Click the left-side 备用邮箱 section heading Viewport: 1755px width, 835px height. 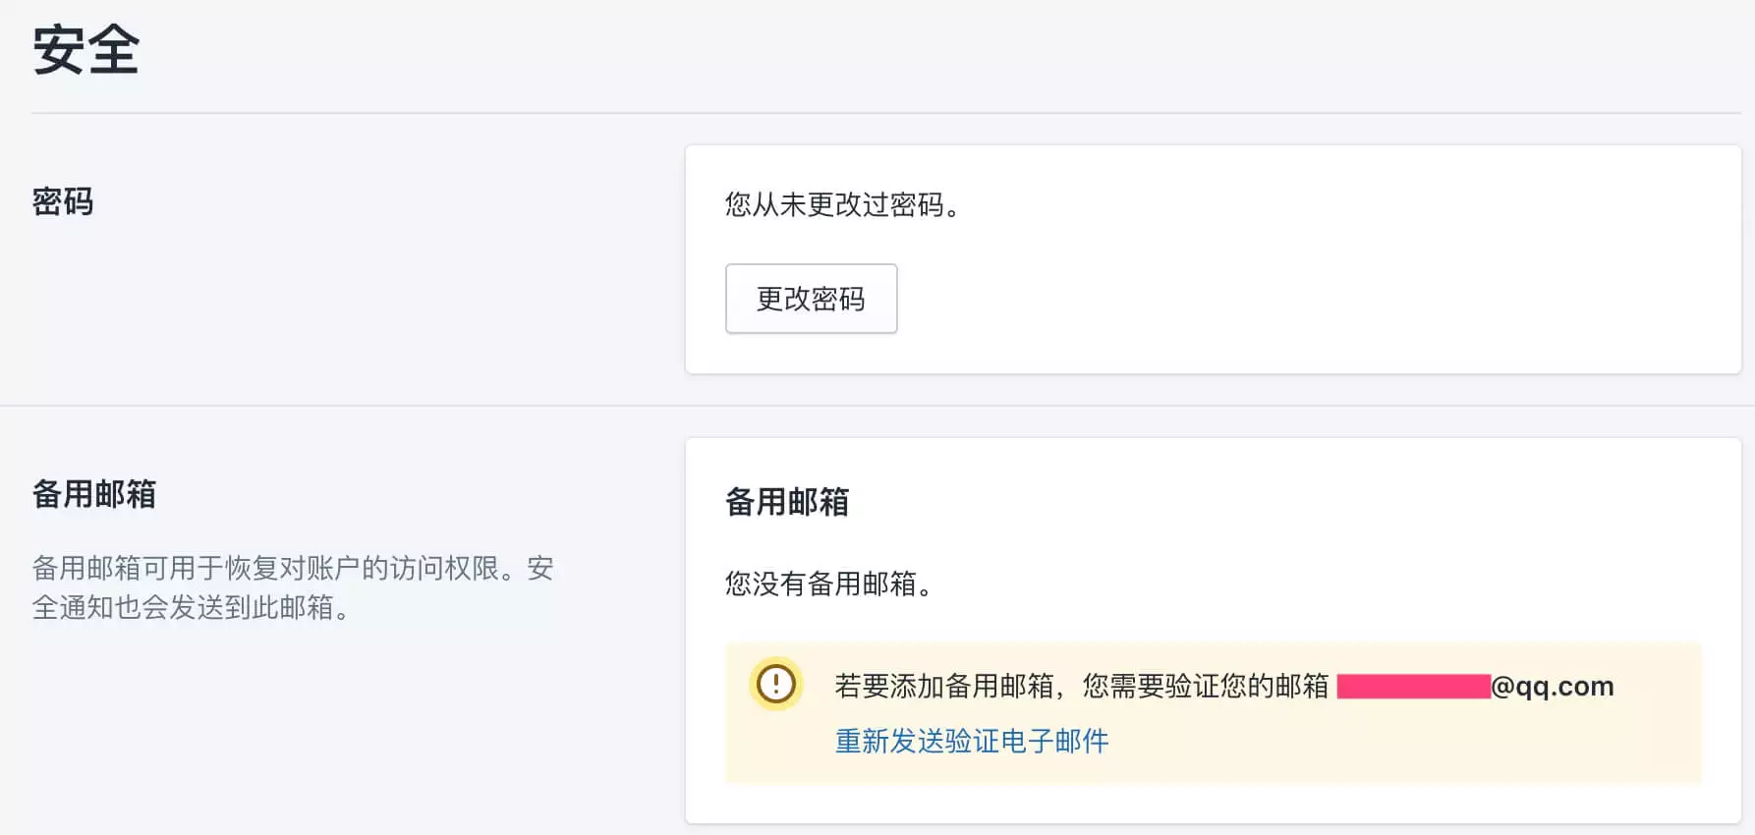pos(94,494)
